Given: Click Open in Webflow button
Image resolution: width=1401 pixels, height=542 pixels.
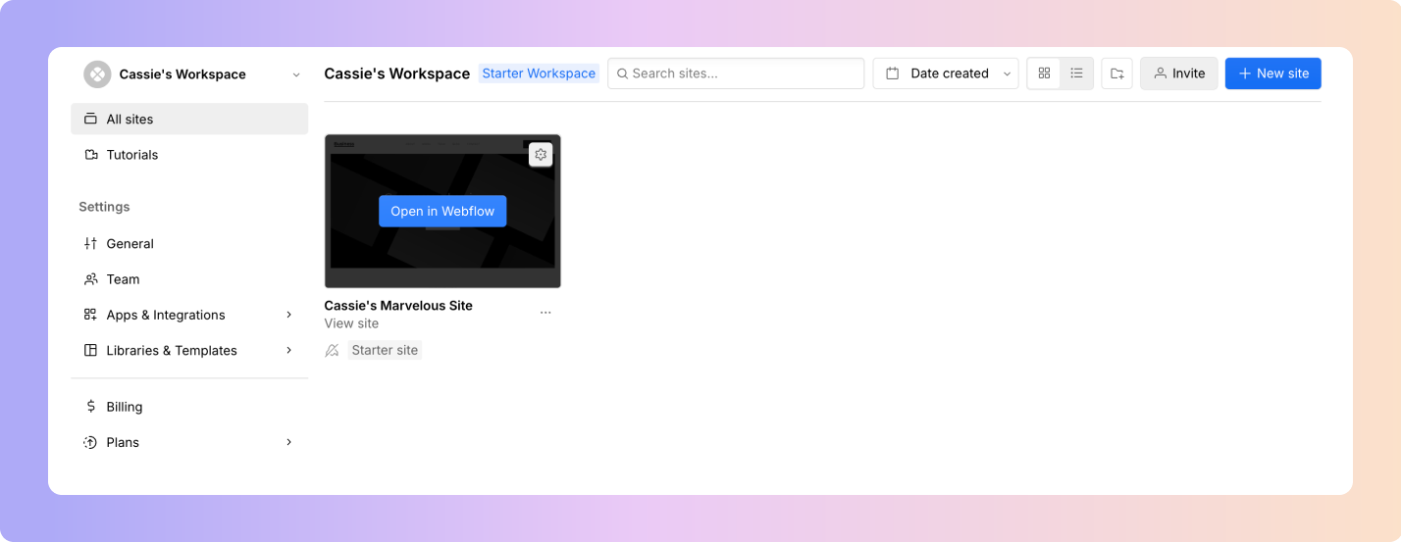Looking at the screenshot, I should (x=442, y=212).
